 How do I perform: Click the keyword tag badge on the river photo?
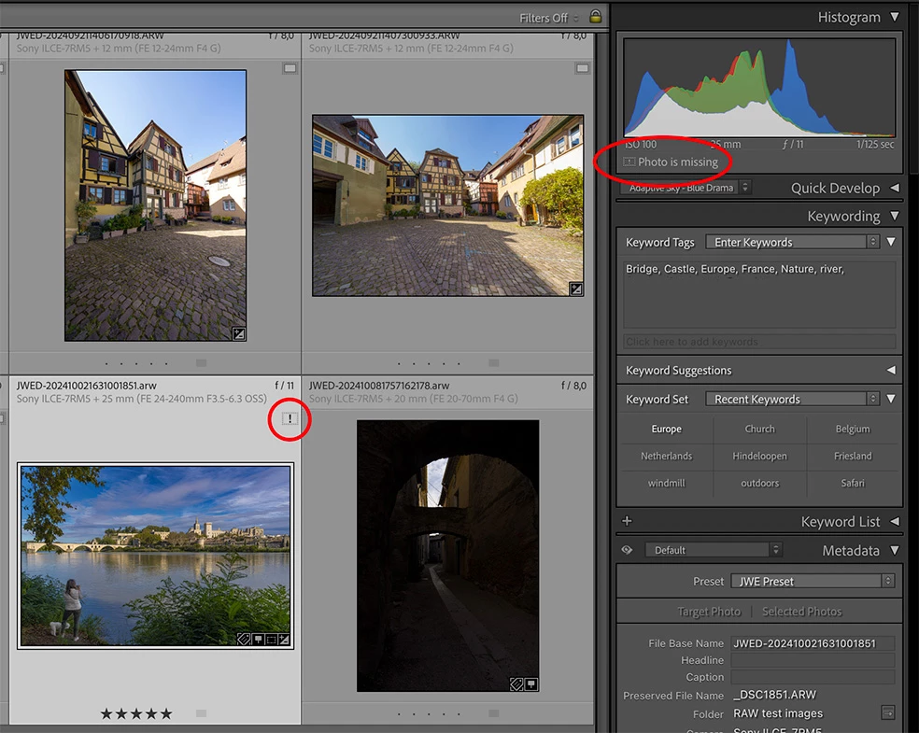click(x=244, y=639)
